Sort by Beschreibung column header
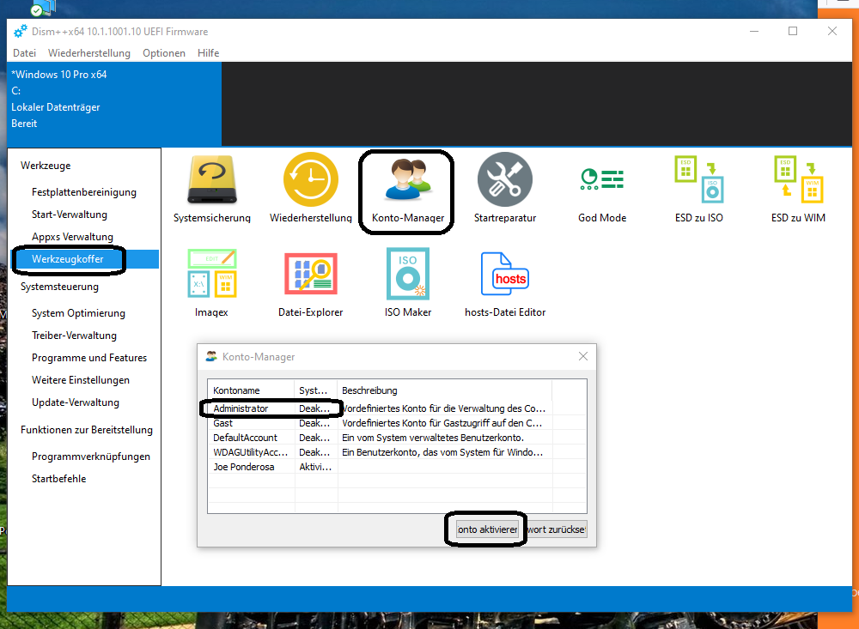The image size is (859, 629). coord(444,390)
